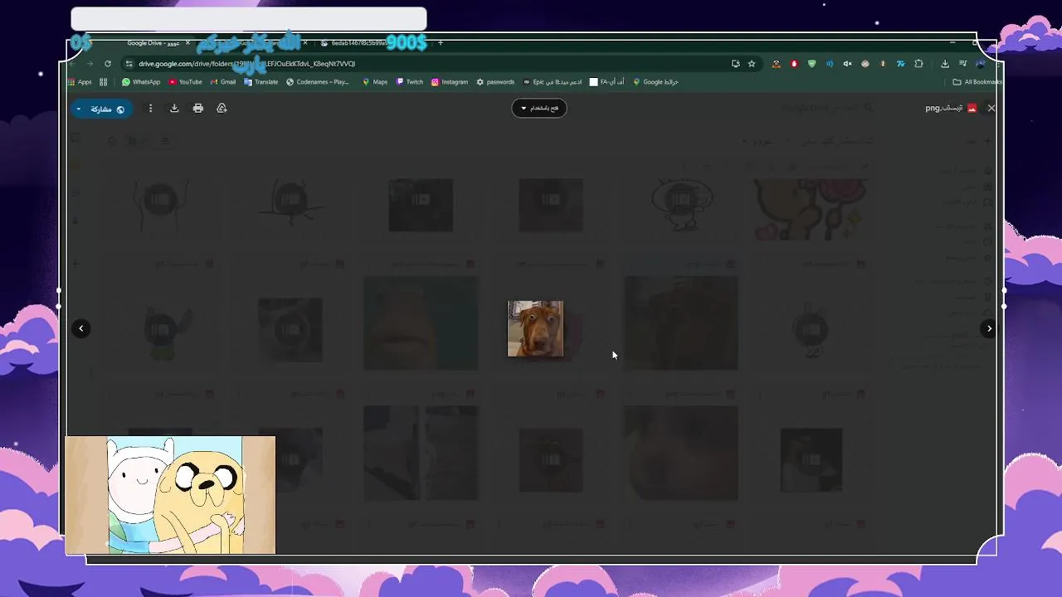The image size is (1062, 597).
Task: Click the Finn and Jake picture overlay
Action: tap(170, 495)
